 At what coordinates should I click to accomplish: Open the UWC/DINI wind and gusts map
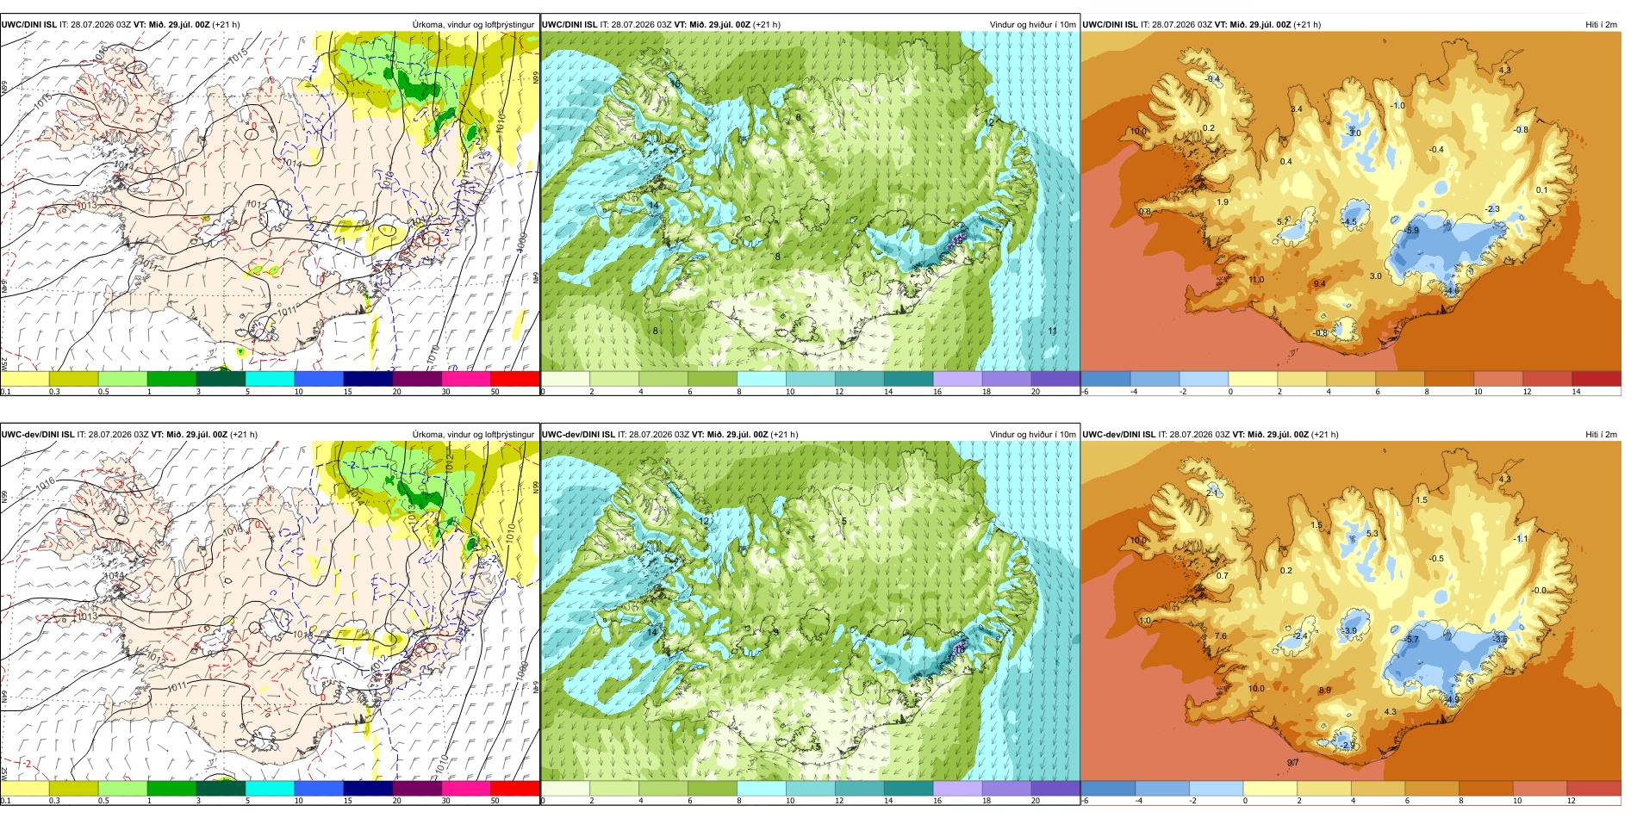point(810,201)
